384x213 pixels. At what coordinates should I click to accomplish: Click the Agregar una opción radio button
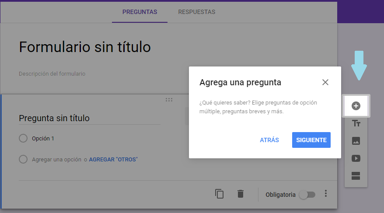23,159
